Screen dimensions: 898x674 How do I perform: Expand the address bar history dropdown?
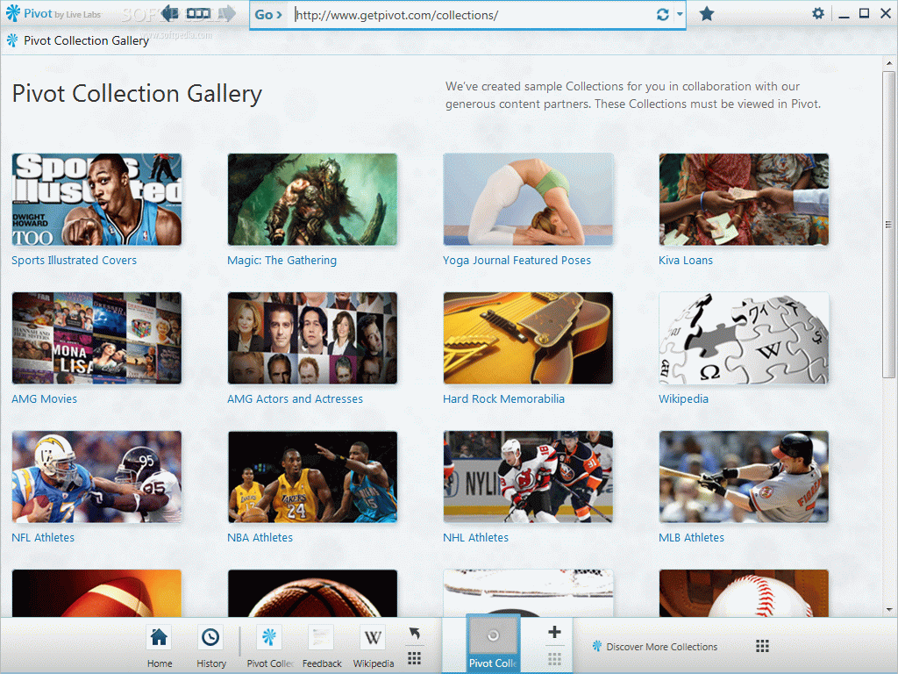point(680,14)
